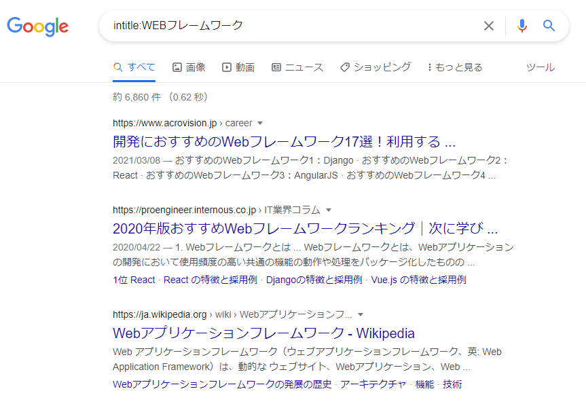This screenshot has width=586, height=406.
Task: Click the magnifying glass search icon
Action: coord(549,26)
